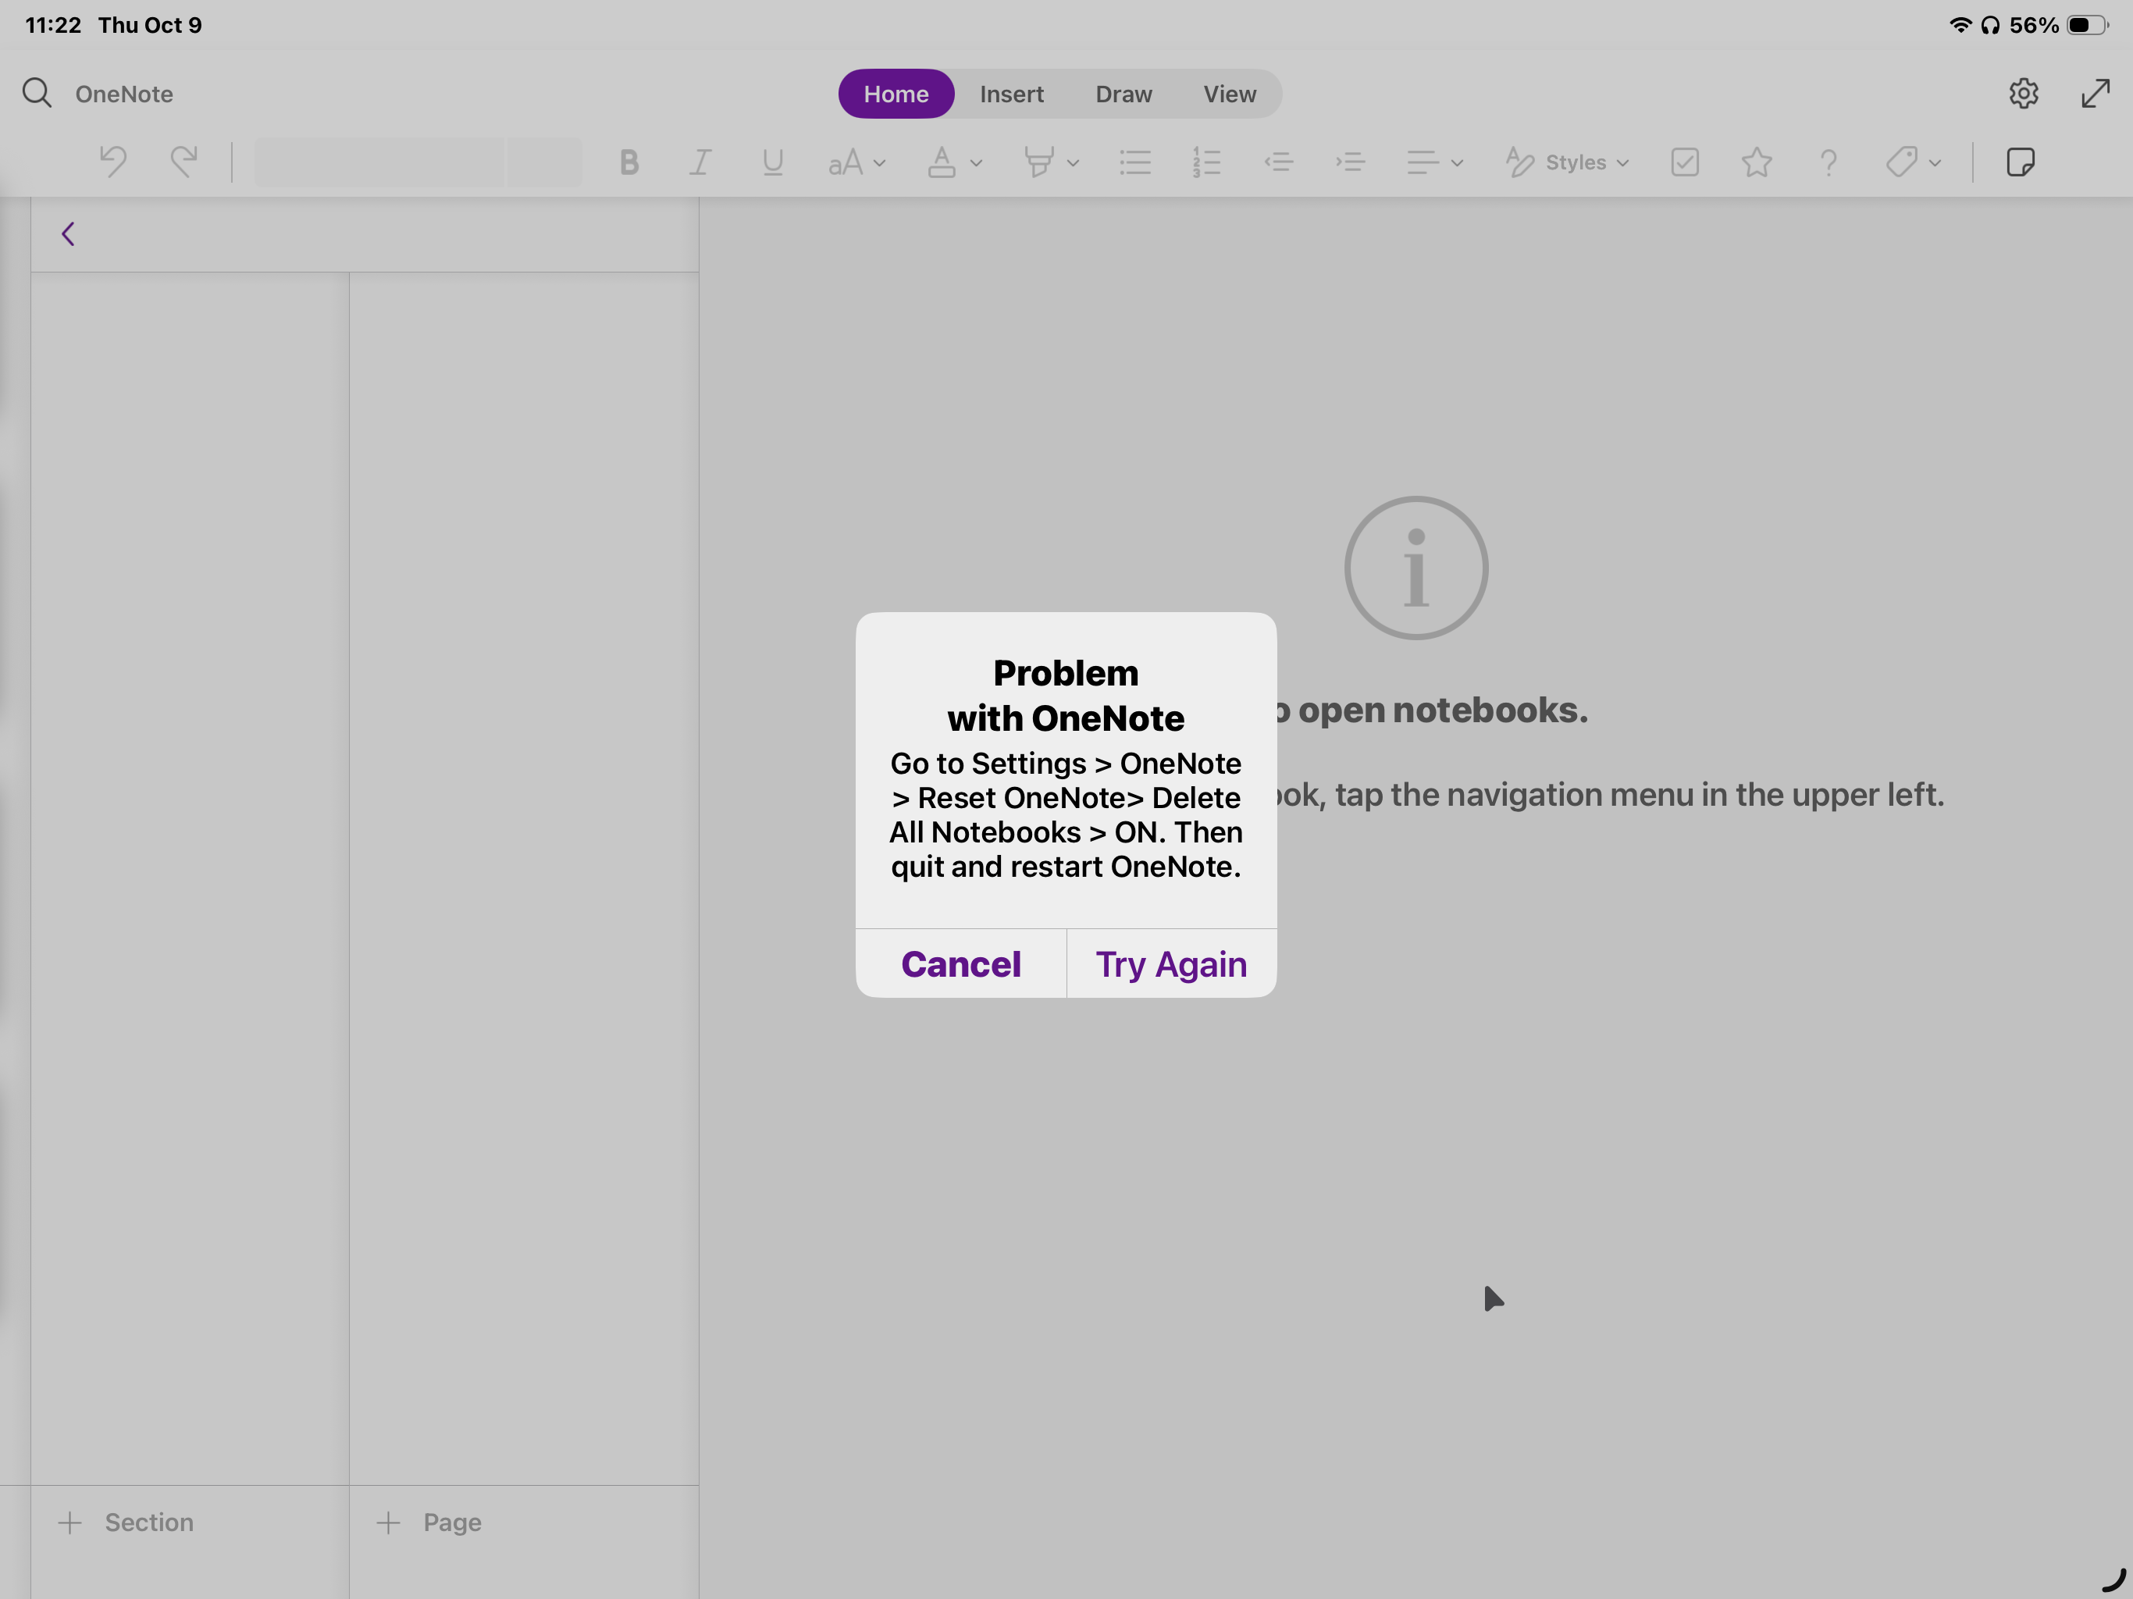Open the search field
The width and height of the screenshot is (2133, 1599).
point(37,93)
